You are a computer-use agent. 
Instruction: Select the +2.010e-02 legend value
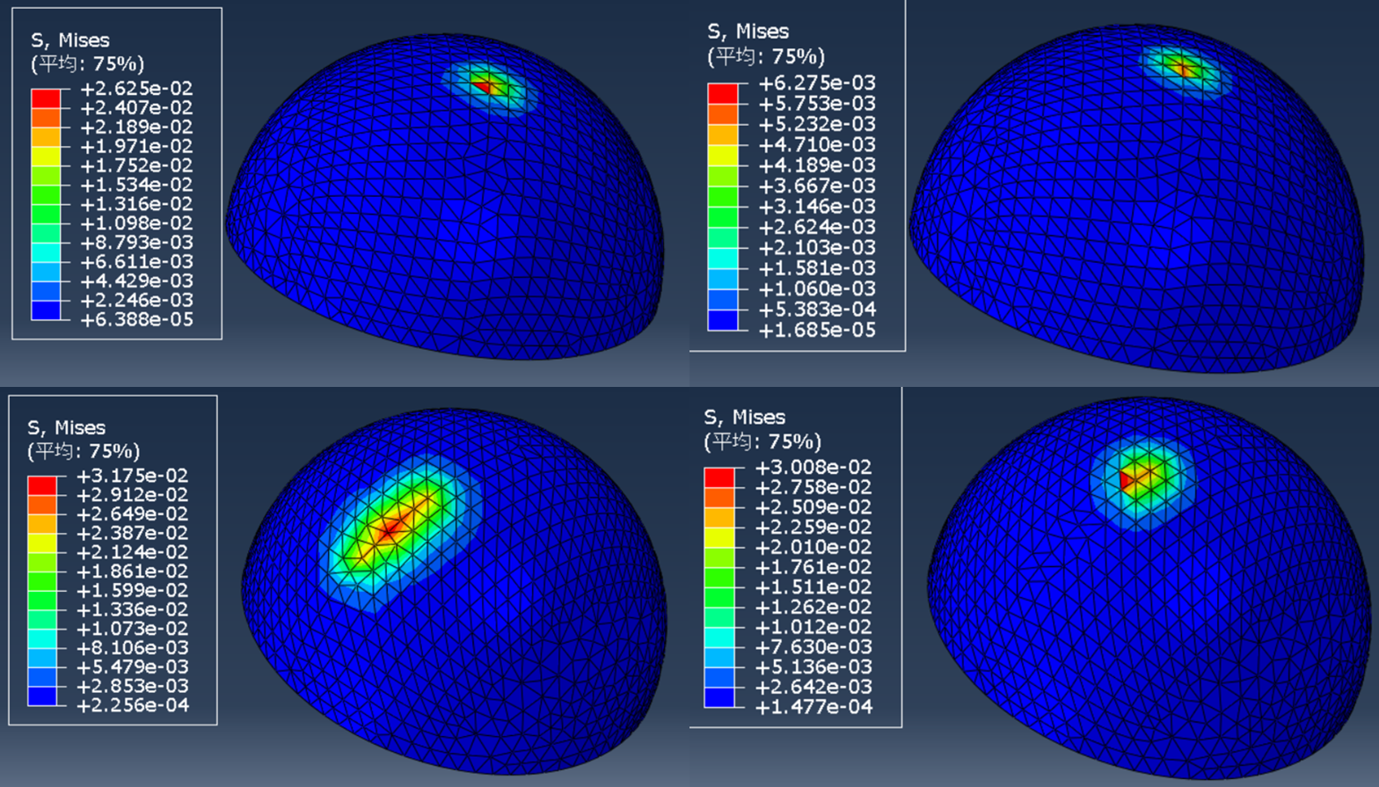pyautogui.click(x=814, y=547)
